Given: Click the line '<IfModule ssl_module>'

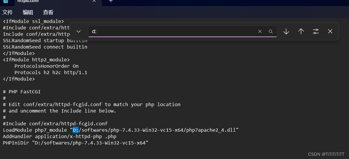Looking at the screenshot, I should (x=33, y=21).
